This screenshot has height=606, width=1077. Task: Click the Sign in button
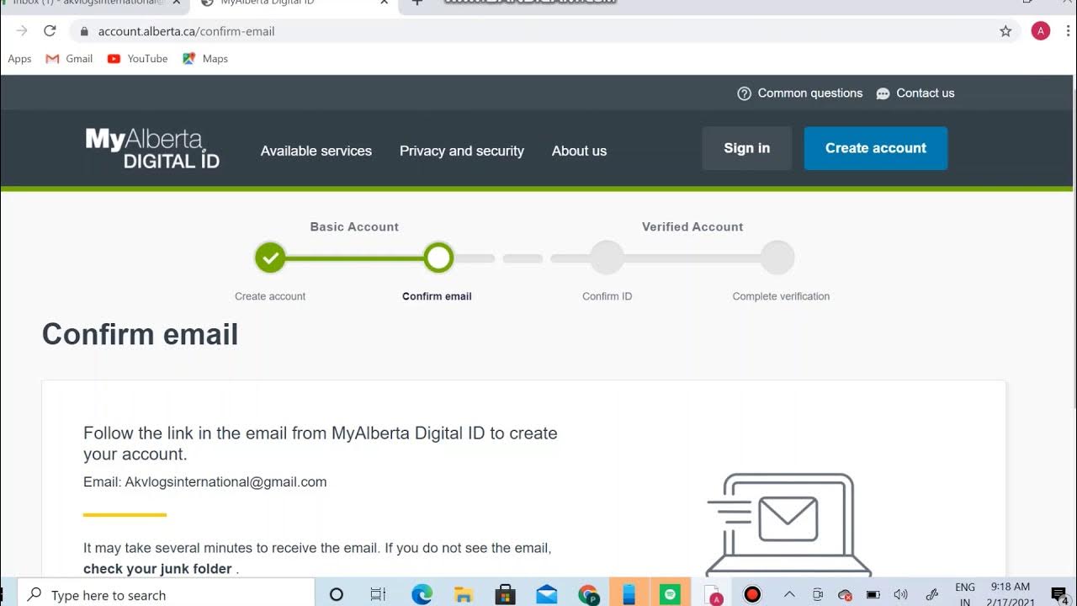pyautogui.click(x=747, y=148)
